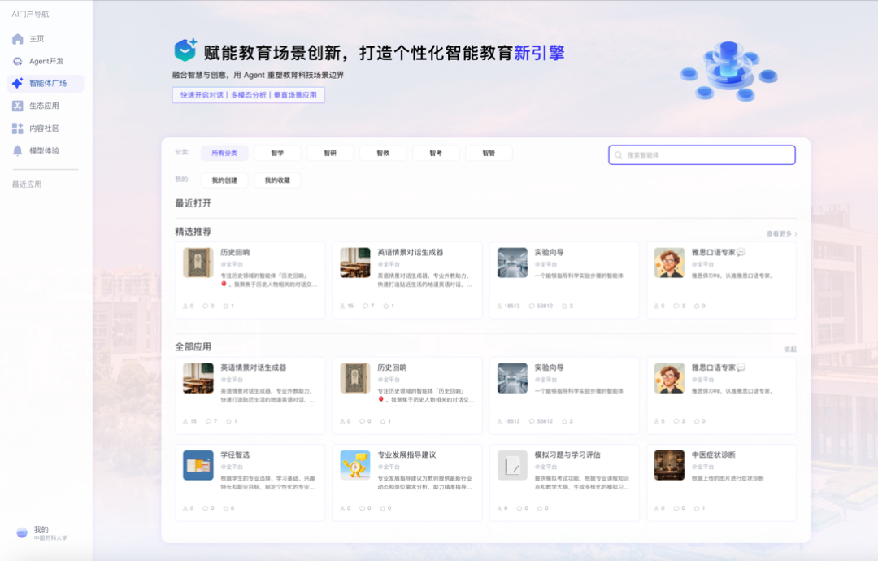The image size is (878, 561).
Task: Show 我的收藏 agents
Action: [277, 180]
